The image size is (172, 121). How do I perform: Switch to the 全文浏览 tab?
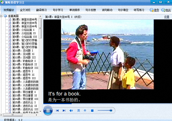click(x=25, y=10)
